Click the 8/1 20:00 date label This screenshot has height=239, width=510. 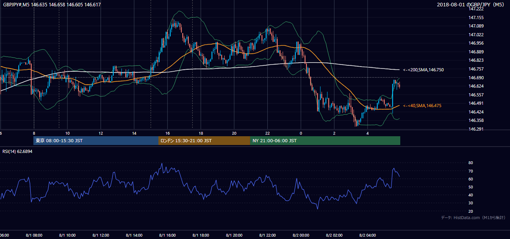[x=234, y=235]
